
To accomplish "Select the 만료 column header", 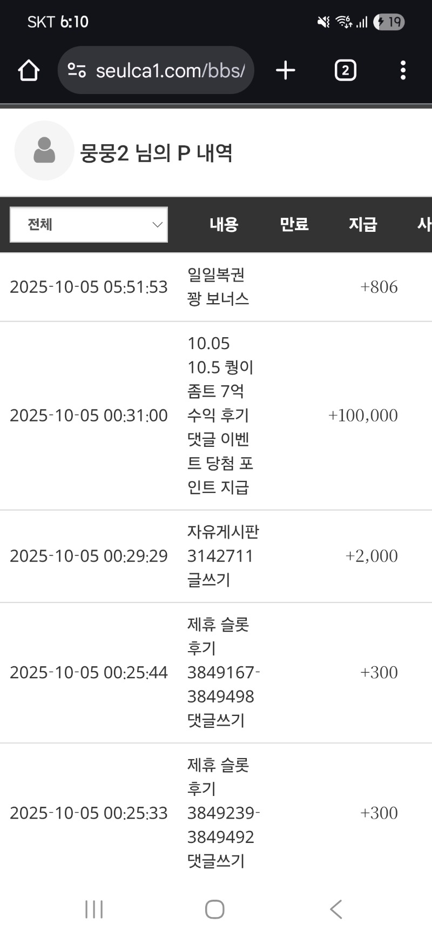I will tap(294, 224).
